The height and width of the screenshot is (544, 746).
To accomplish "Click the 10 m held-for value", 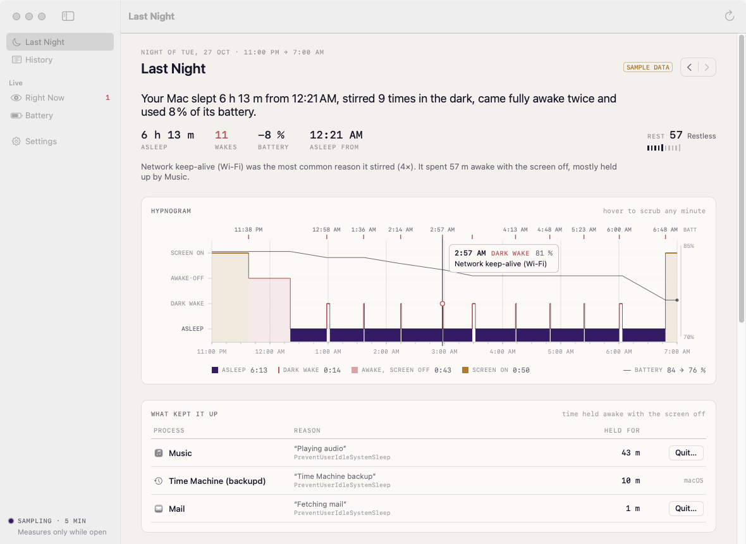I will coord(630,481).
